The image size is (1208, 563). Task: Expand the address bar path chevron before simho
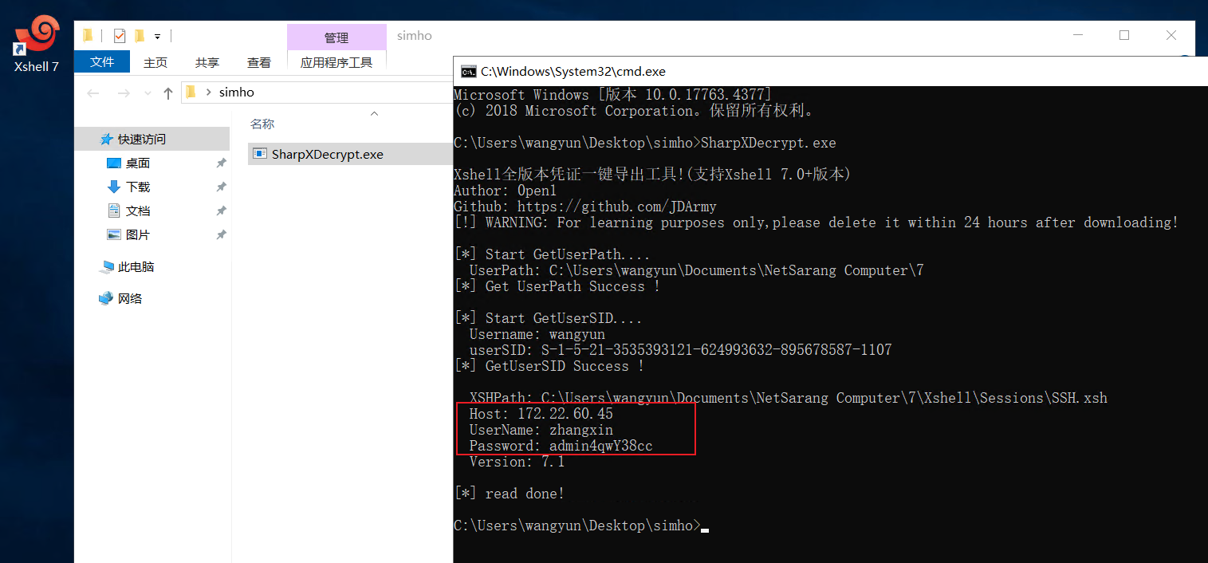(x=209, y=93)
